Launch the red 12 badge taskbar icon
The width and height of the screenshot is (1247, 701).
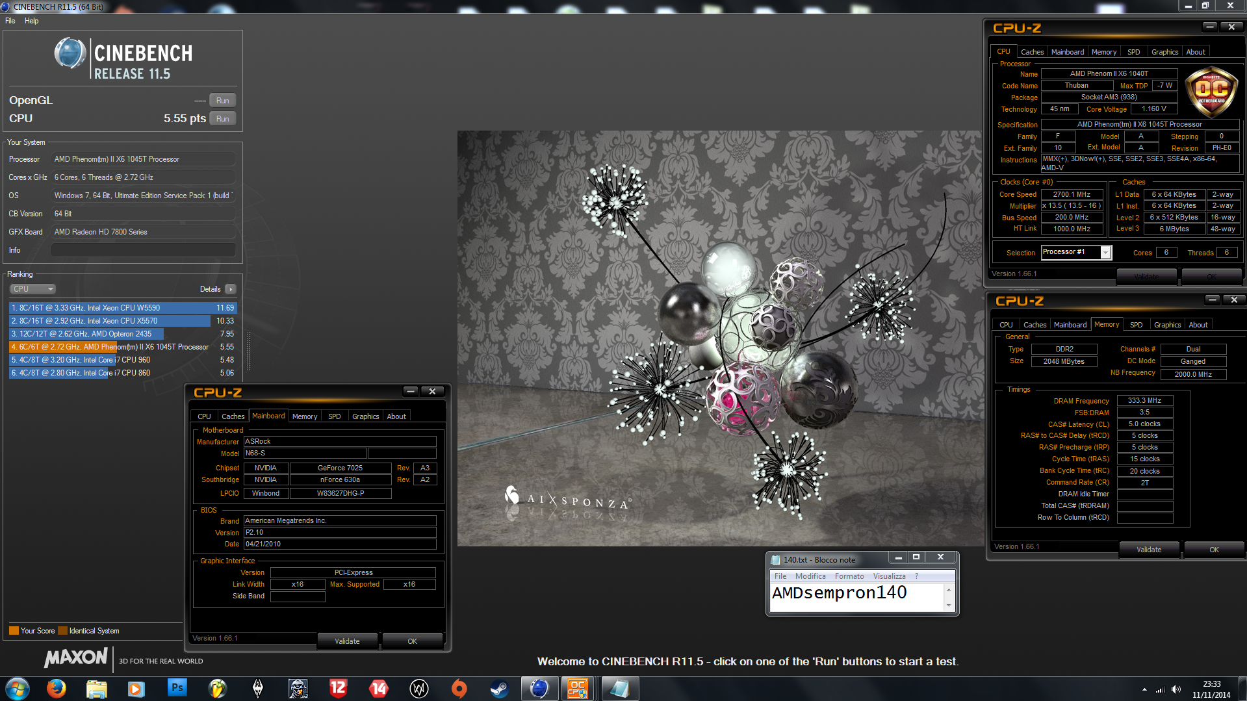point(339,689)
